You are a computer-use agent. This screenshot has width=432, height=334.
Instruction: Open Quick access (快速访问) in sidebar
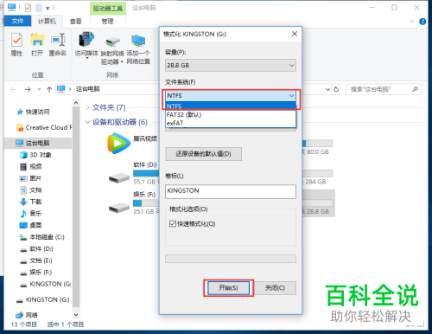(x=37, y=112)
